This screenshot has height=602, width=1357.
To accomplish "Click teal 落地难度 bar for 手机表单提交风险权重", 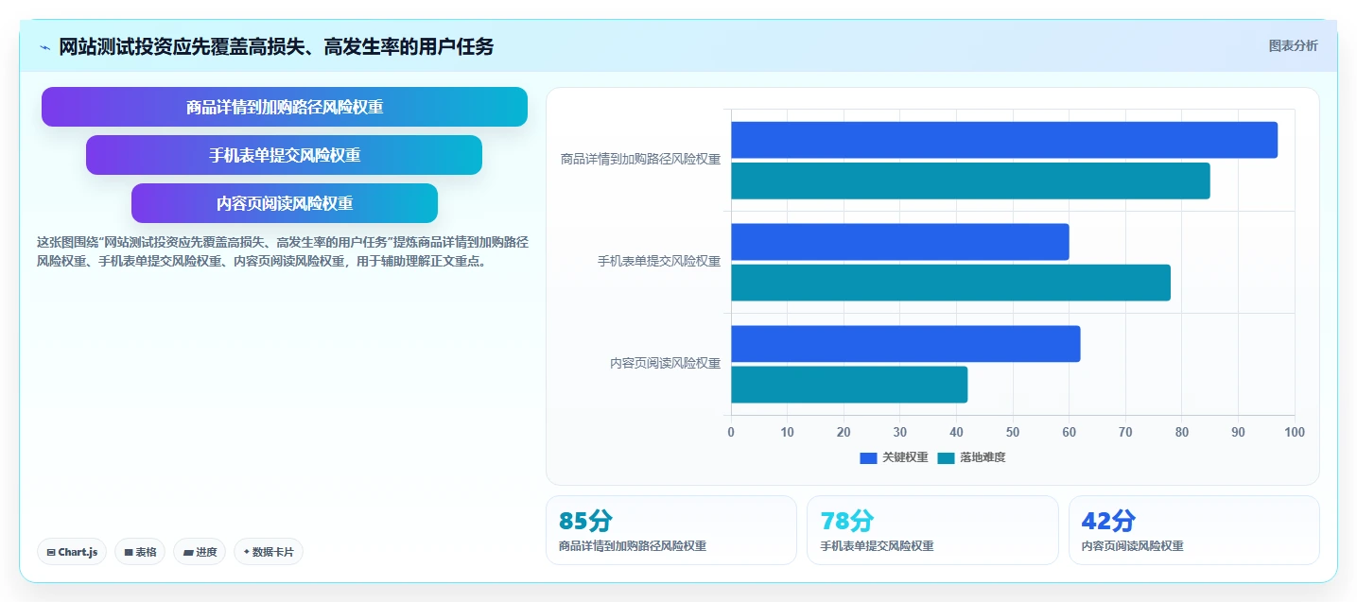I will coord(950,283).
